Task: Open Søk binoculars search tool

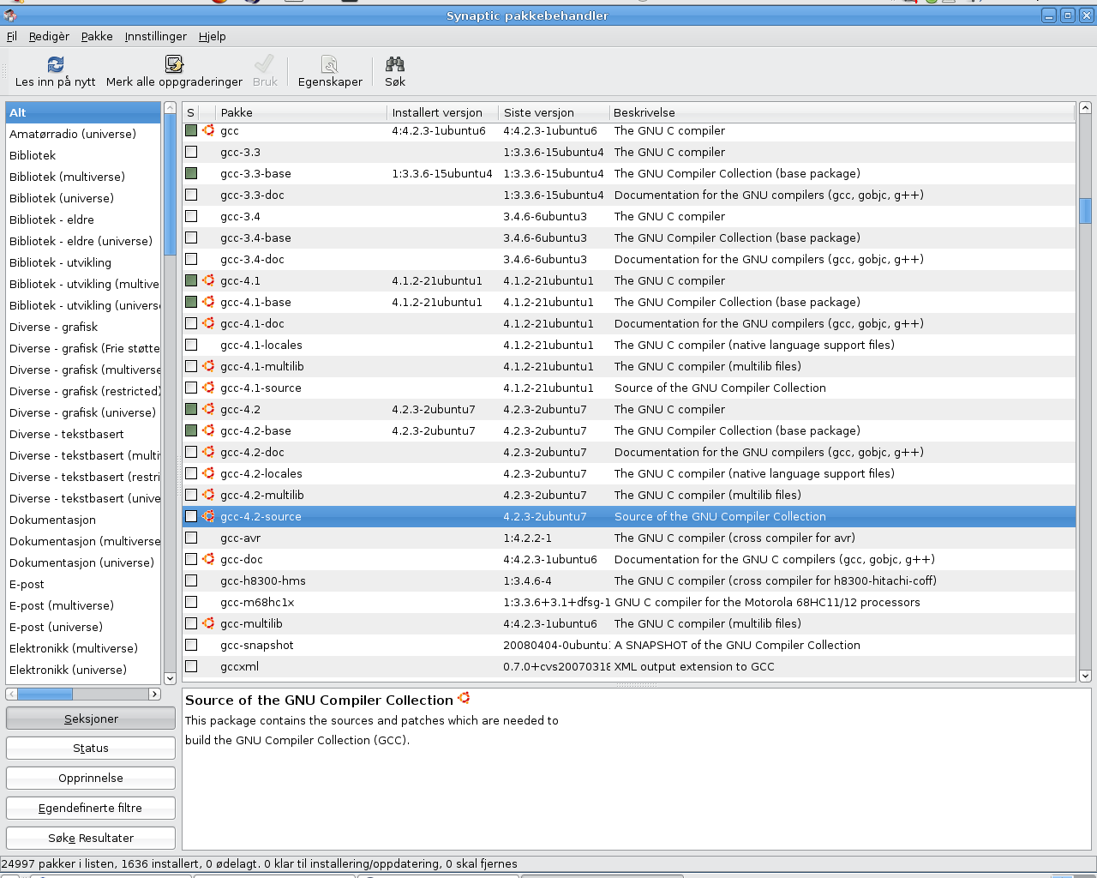Action: pos(395,64)
